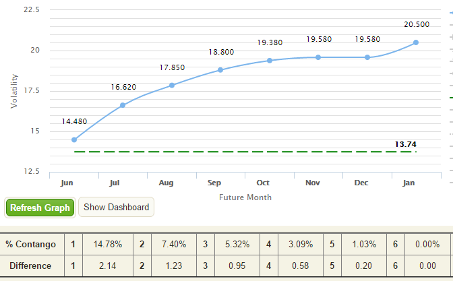Click the Future Month axis title
The height and width of the screenshot is (281, 453).
click(x=245, y=197)
